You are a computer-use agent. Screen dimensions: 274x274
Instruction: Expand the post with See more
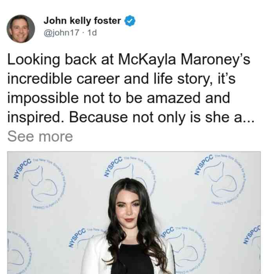40,137
